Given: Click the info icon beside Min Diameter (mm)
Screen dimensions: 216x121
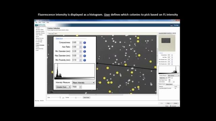Looking at the screenshot, I should click(x=85, y=51).
